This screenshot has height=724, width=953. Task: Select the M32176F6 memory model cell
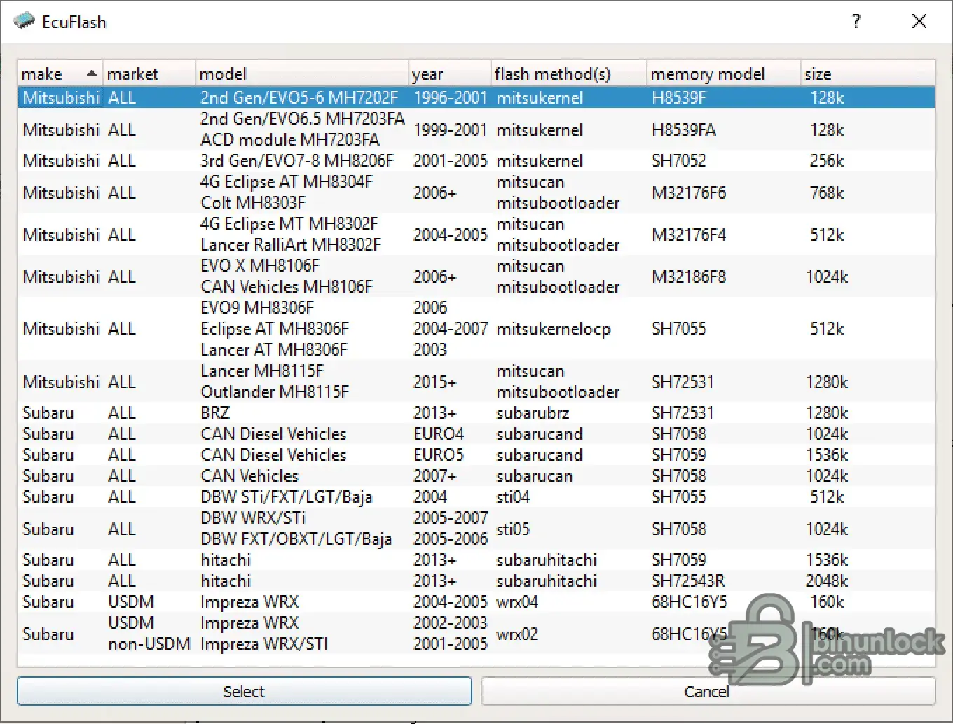[689, 193]
